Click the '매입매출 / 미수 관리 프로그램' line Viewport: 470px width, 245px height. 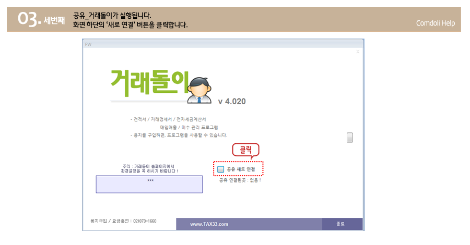189,127
